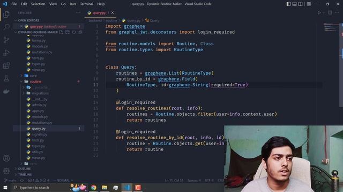Viewport: 343px width, 192px height.
Task: Click the main branch in status bar
Action: [x=10, y=180]
